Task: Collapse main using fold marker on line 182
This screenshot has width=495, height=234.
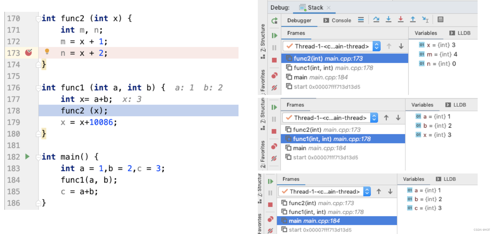Action: (38, 157)
